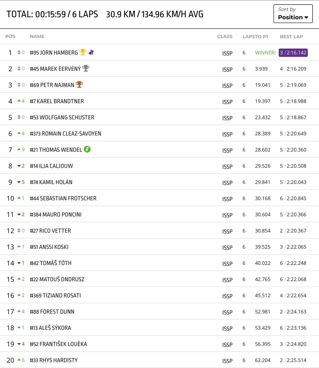Click the gap value 19.041

pos(263,85)
